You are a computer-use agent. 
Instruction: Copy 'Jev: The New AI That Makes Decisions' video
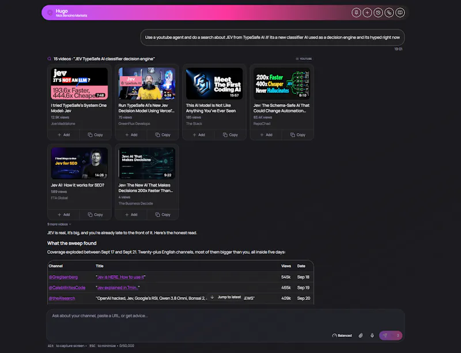click(x=163, y=215)
